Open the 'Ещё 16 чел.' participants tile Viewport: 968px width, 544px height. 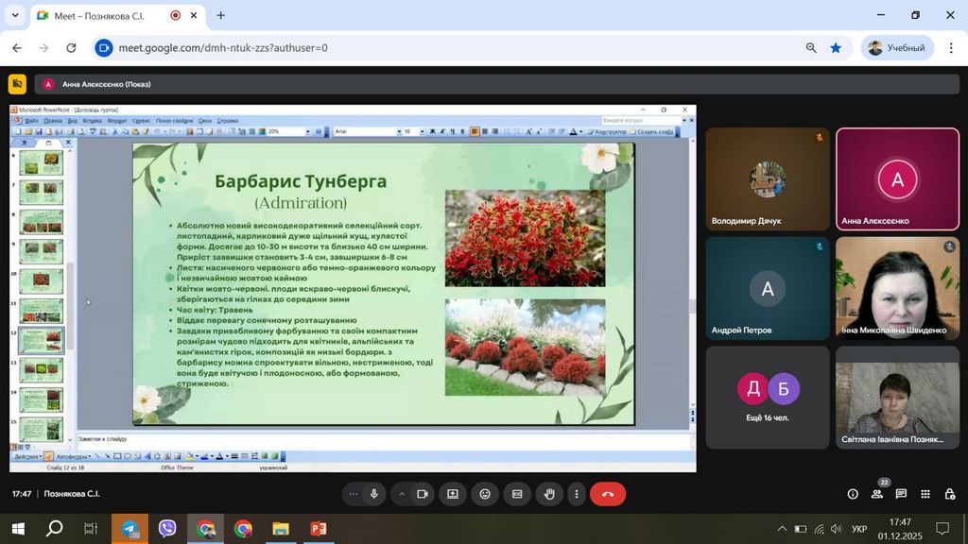click(x=767, y=397)
